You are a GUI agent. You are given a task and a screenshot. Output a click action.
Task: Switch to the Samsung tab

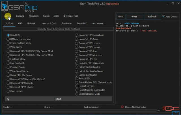click(x=20, y=16)
